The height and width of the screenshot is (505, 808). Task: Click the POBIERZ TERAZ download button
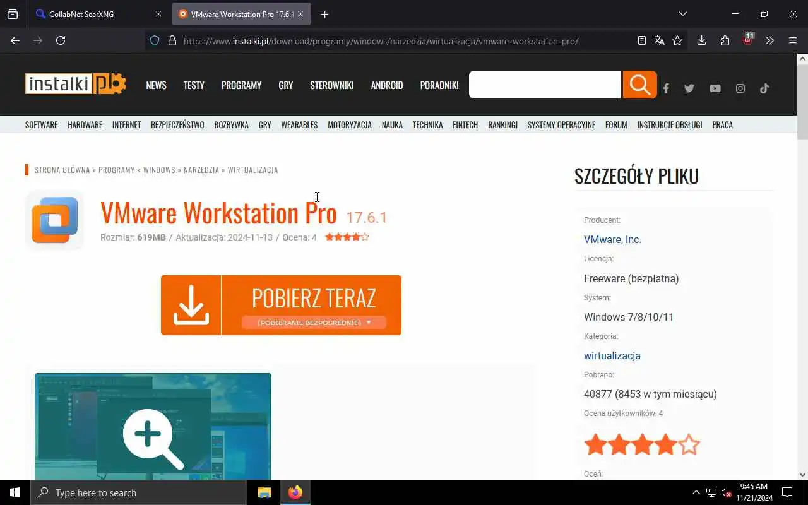tap(281, 305)
